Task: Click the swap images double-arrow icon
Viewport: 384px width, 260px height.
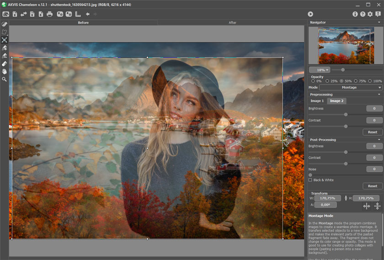Action: (23, 14)
